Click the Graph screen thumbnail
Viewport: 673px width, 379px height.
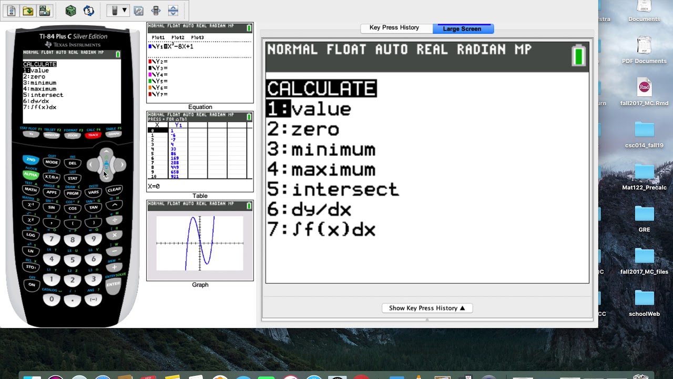click(x=200, y=241)
